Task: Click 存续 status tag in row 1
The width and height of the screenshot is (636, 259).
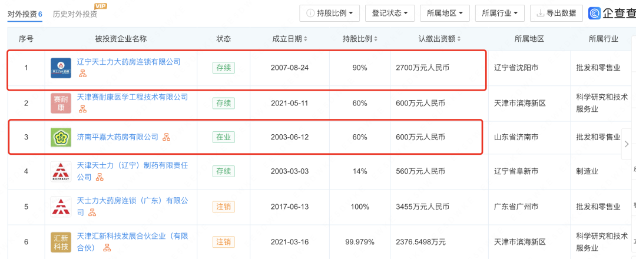Action: tap(224, 68)
